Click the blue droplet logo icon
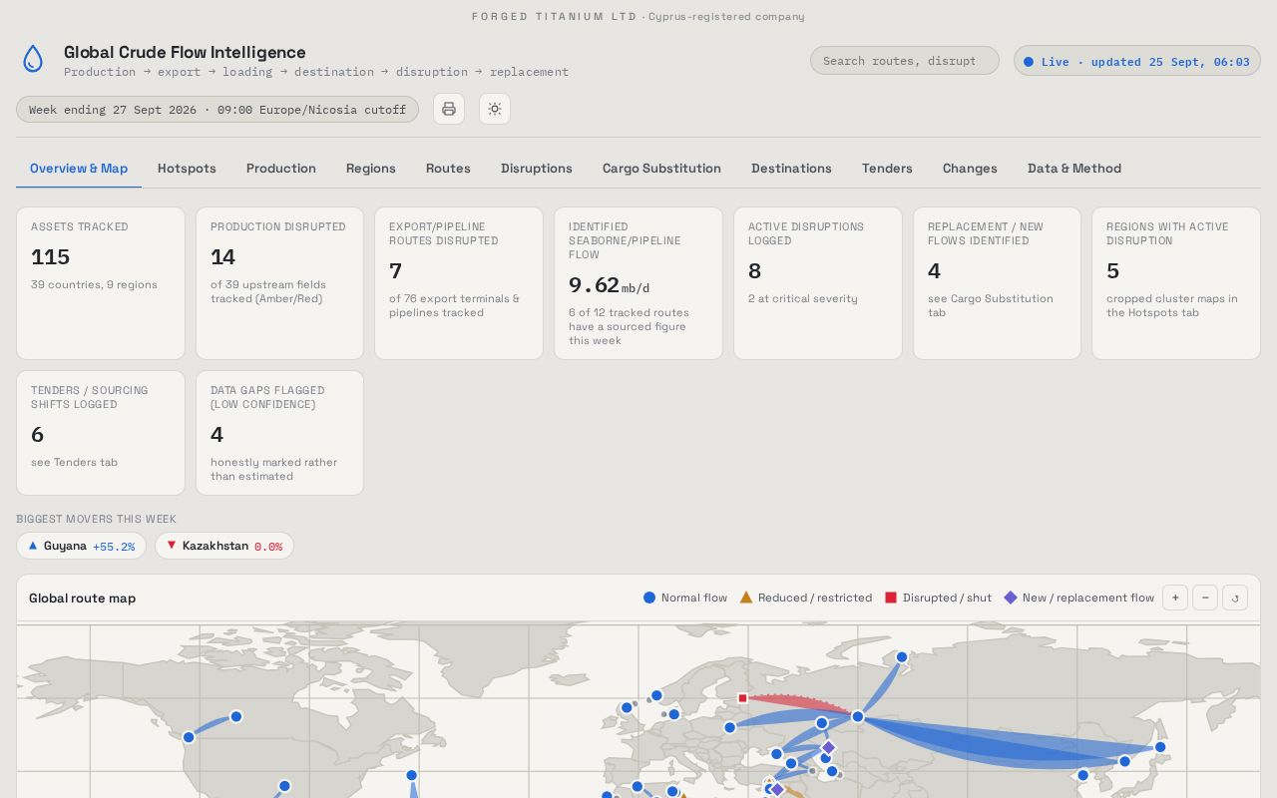 [x=33, y=59]
